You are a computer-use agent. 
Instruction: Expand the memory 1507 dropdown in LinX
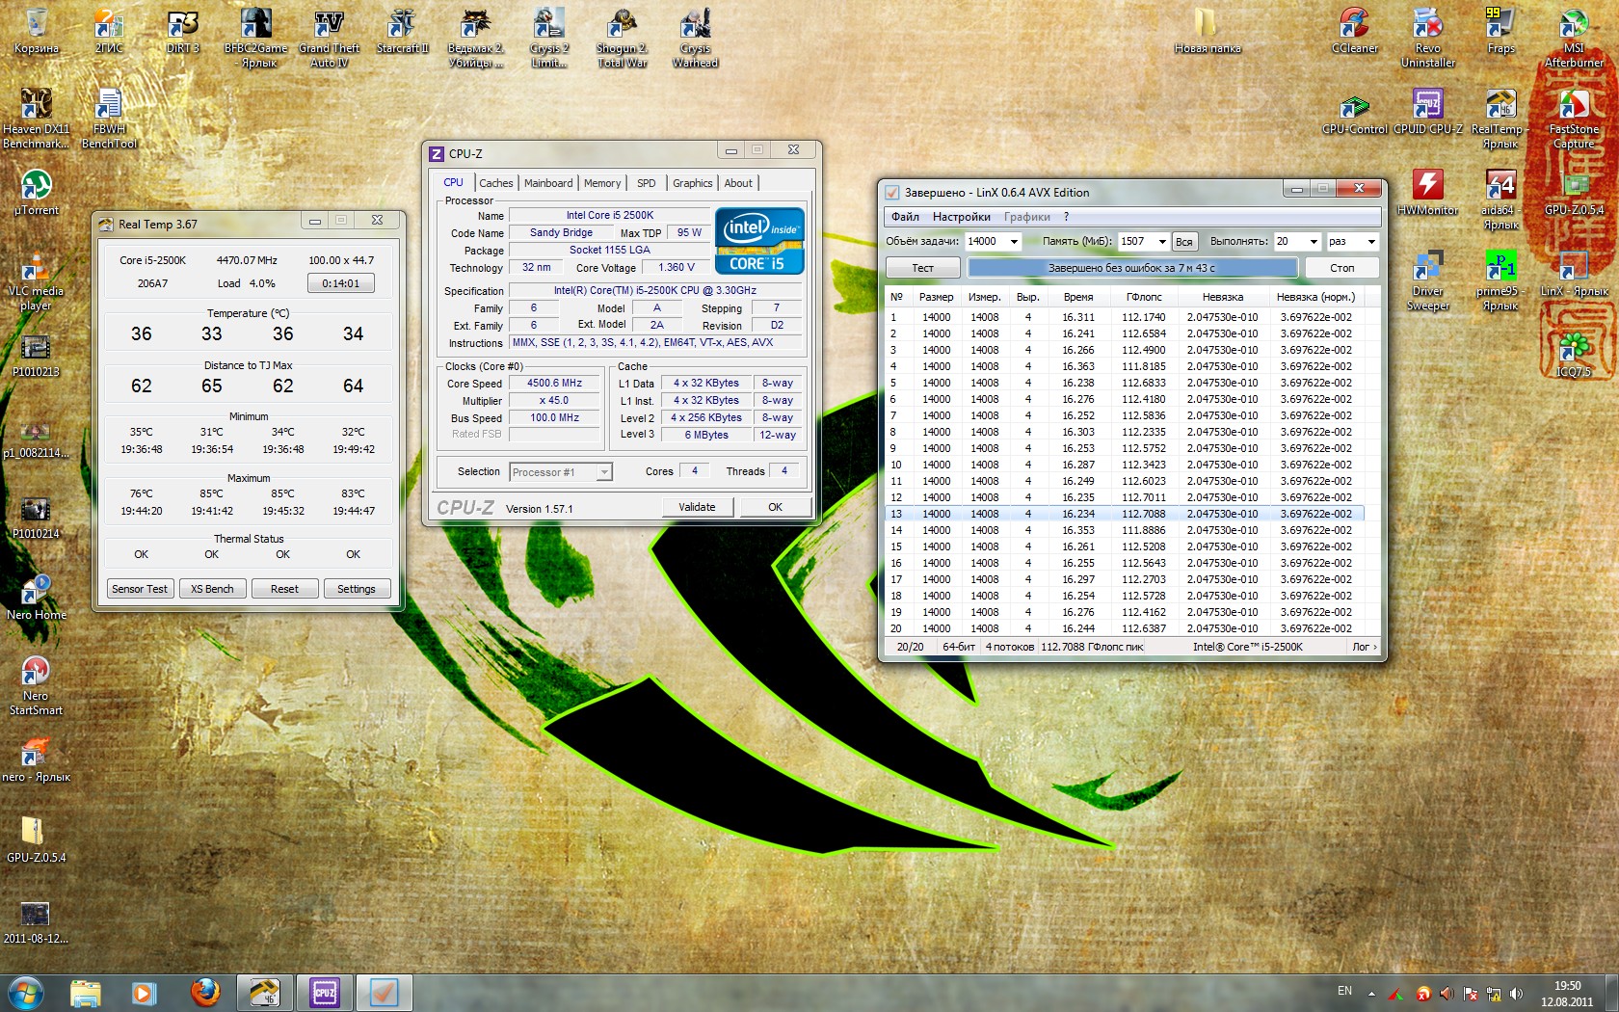[x=1161, y=242]
